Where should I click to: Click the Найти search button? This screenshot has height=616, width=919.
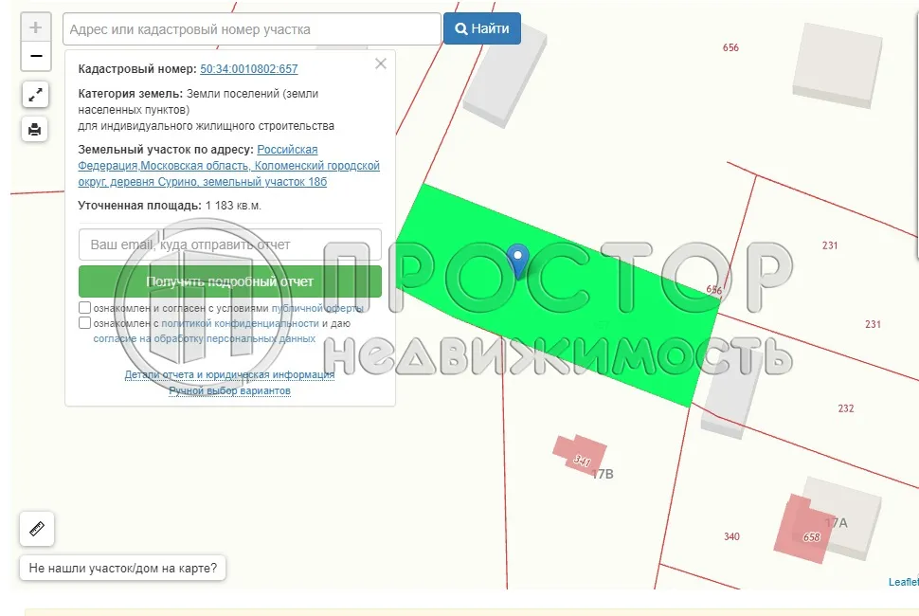(482, 29)
